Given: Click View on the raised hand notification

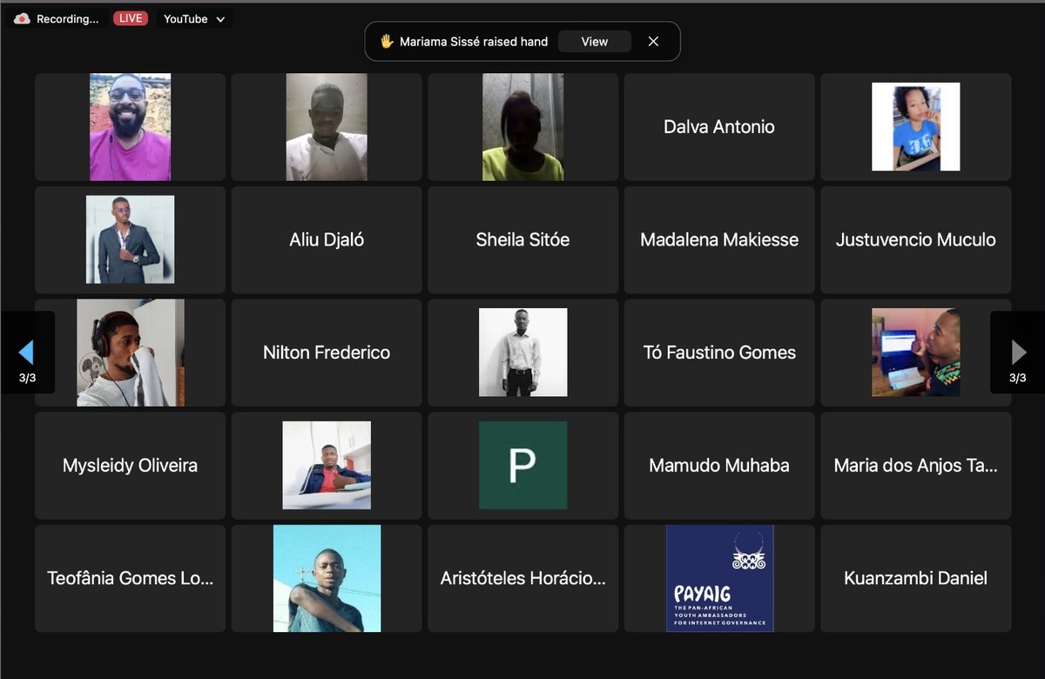Looking at the screenshot, I should 595,41.
